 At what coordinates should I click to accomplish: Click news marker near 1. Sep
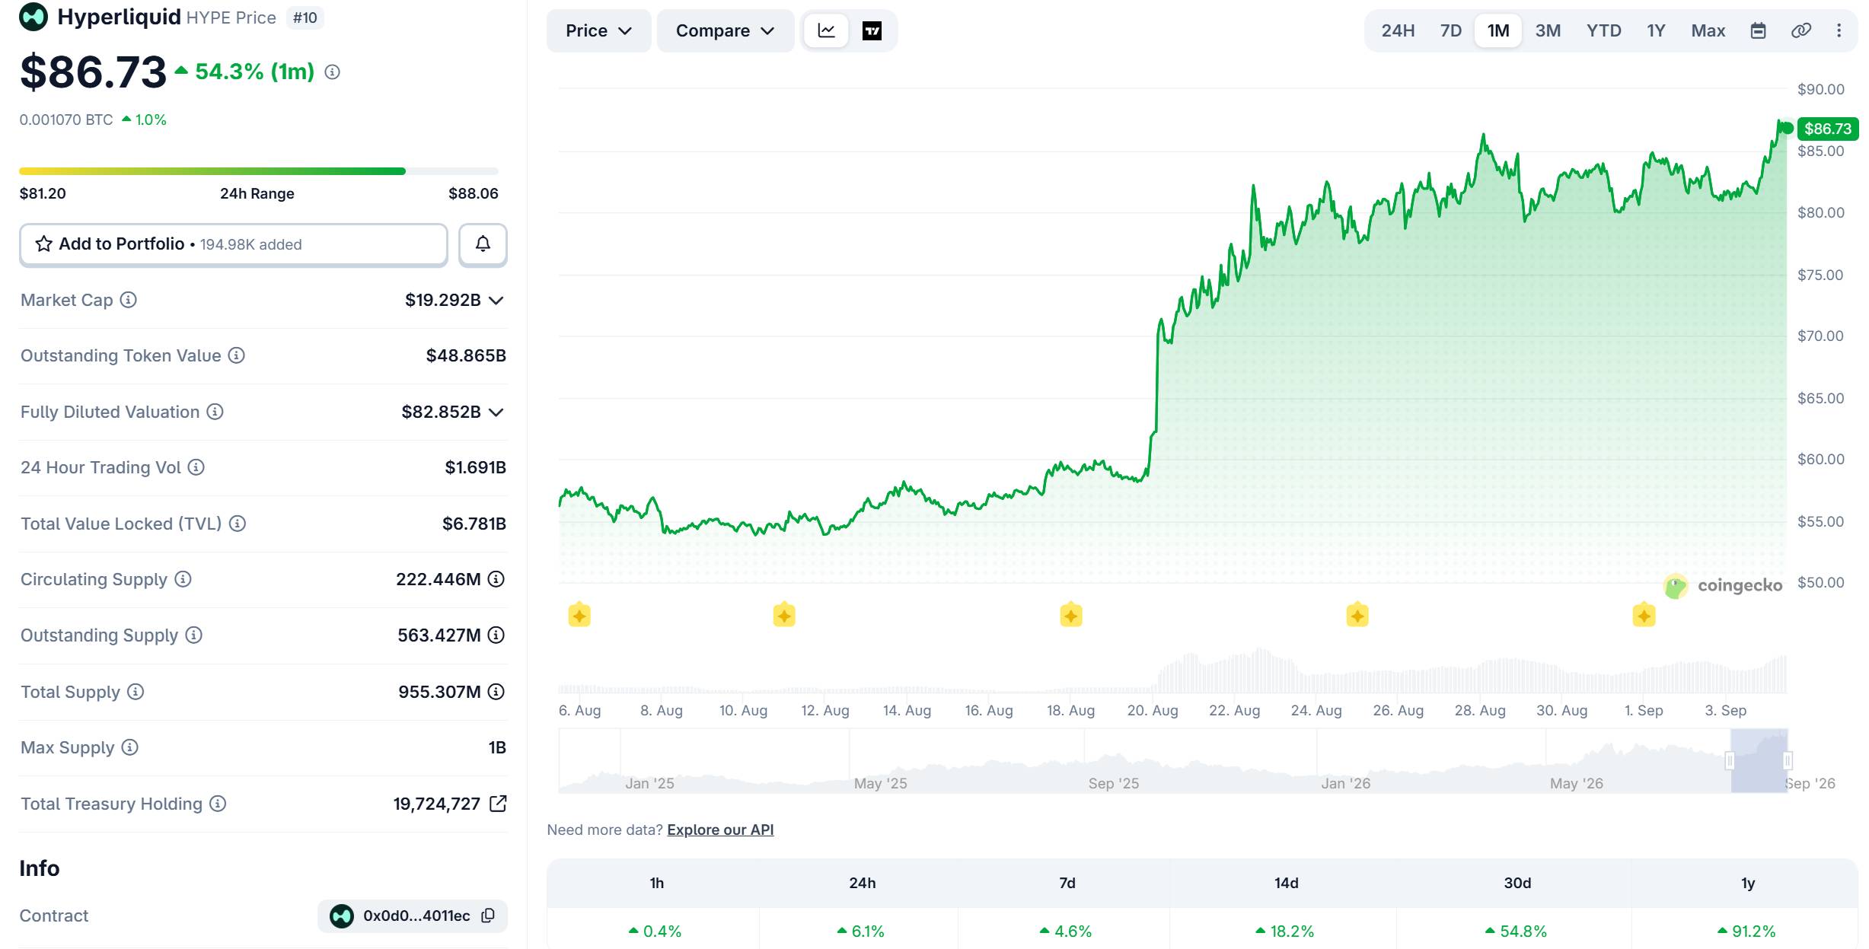[1644, 615]
